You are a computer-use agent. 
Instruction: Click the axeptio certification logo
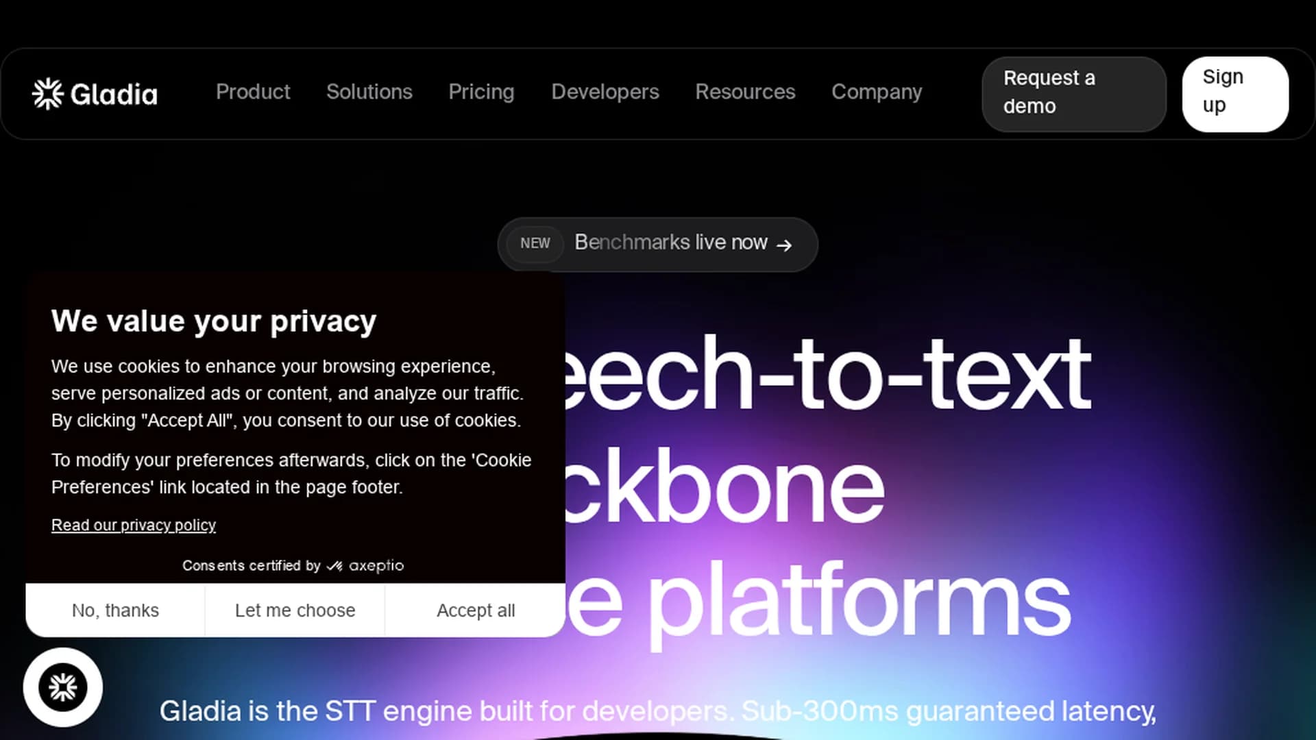[x=365, y=565]
